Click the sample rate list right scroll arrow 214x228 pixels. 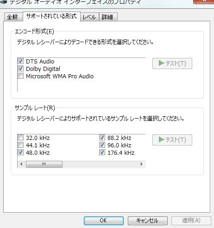point(141,164)
